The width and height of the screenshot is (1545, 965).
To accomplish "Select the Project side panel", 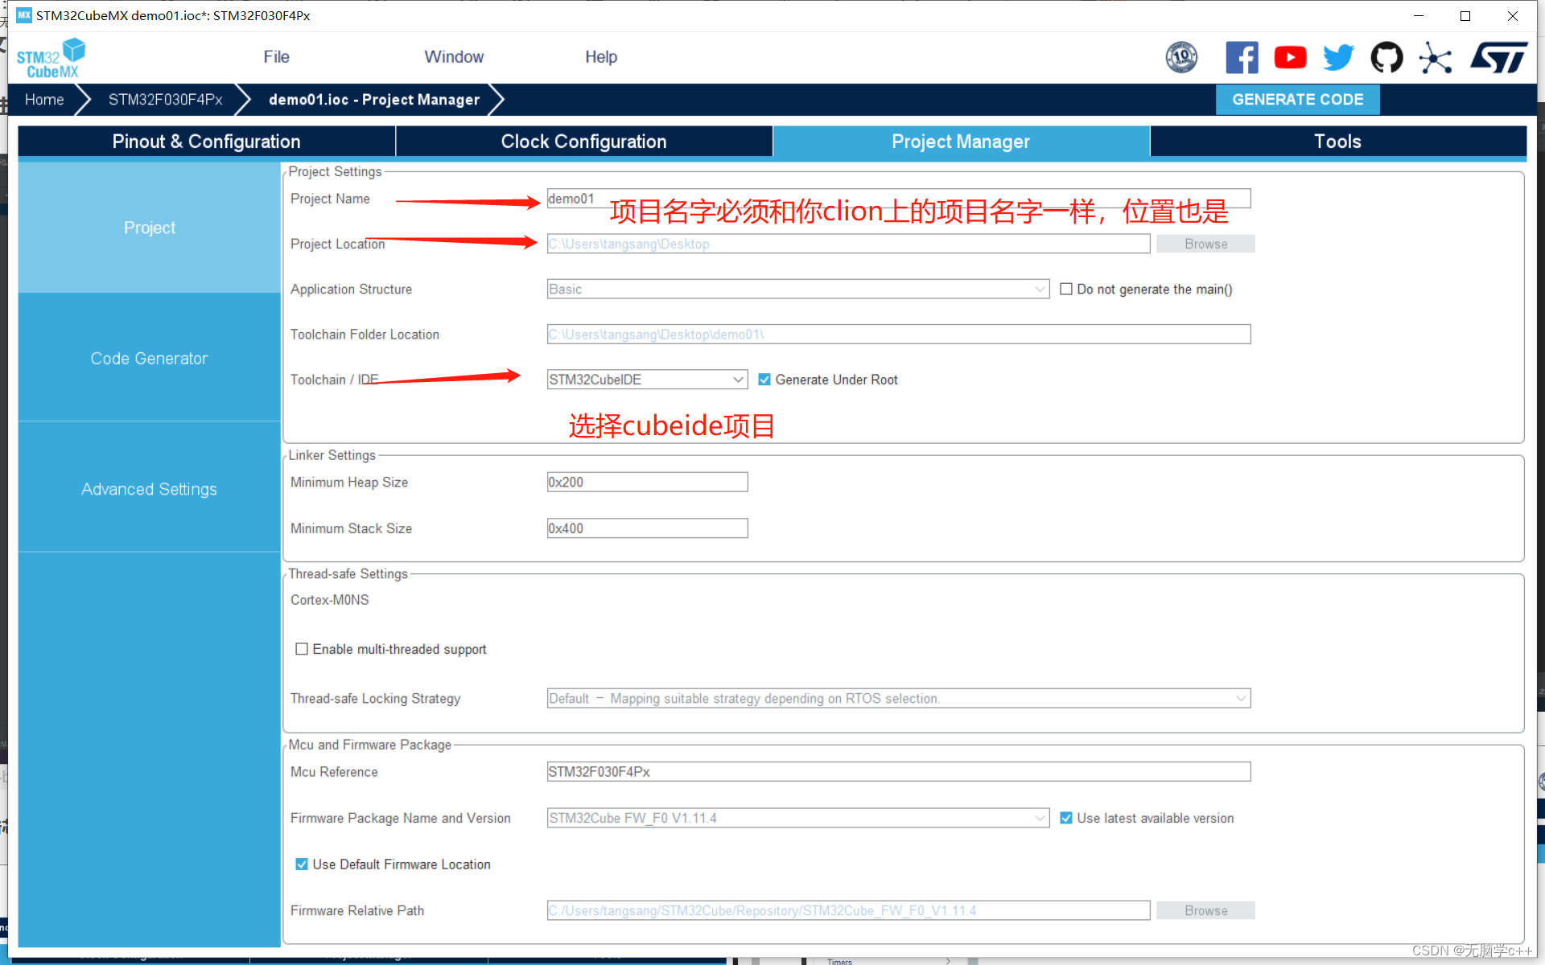I will 149,228.
